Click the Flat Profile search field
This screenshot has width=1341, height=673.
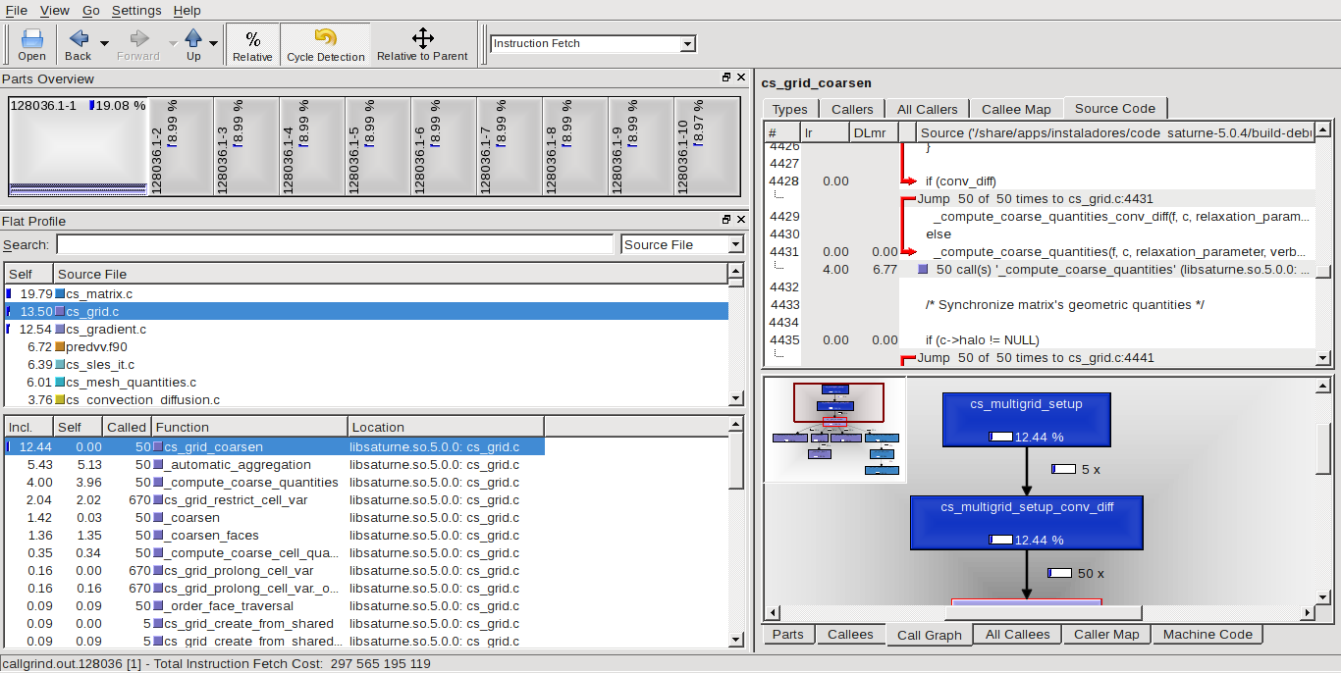click(x=334, y=244)
